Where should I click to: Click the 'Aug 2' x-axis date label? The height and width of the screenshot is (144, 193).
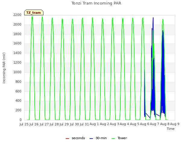pos(104,124)
